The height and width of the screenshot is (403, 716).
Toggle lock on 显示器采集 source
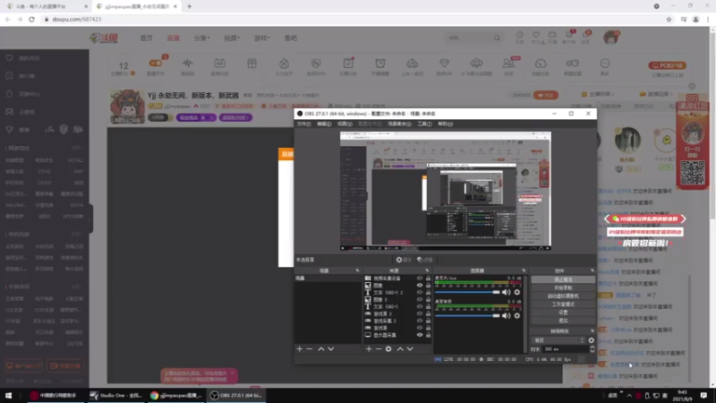click(428, 335)
